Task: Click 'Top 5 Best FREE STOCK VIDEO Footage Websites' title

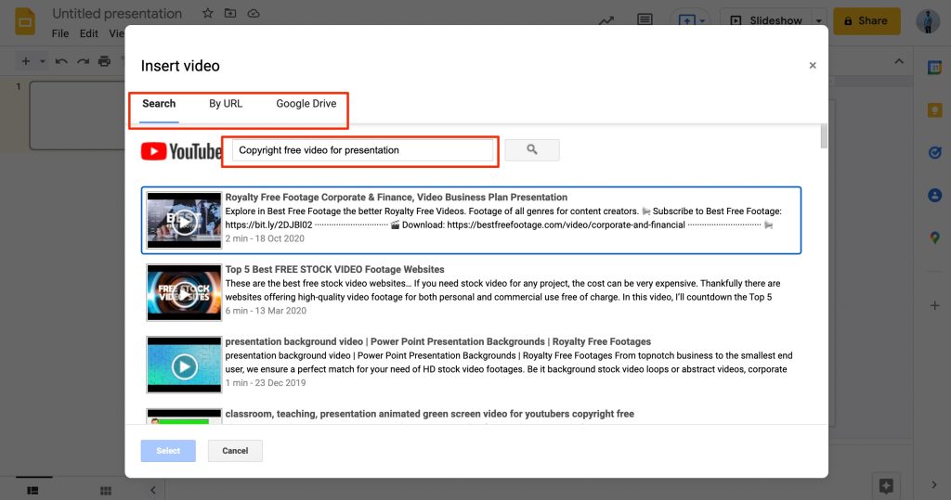Action: [x=334, y=269]
